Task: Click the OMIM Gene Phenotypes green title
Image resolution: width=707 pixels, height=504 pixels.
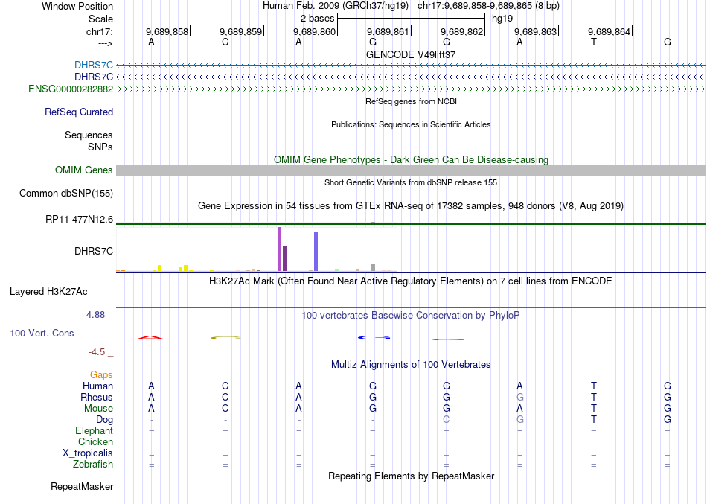Action: point(412,160)
